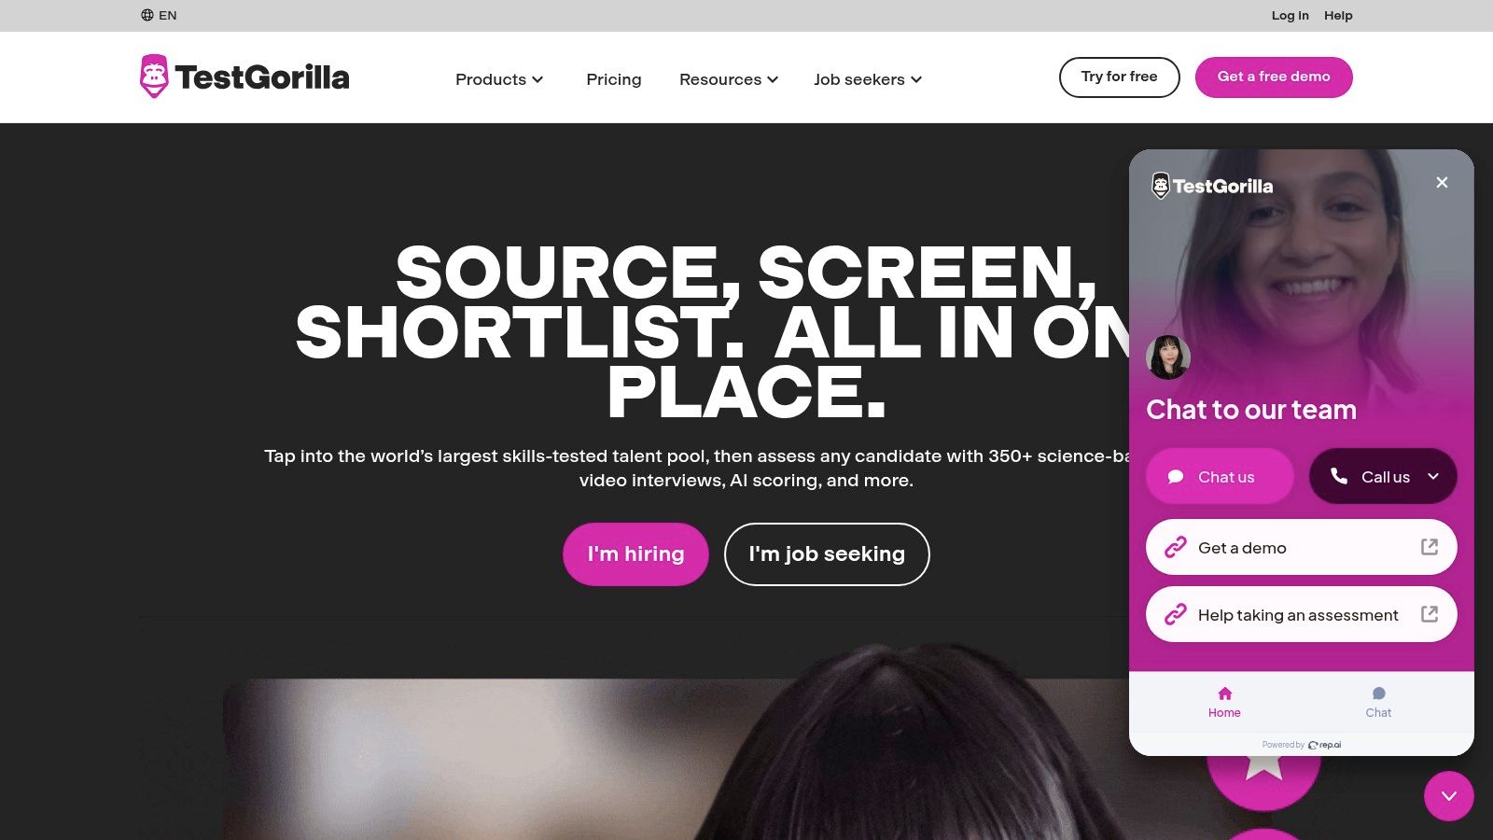
Task: Click the agent avatar in the chat widget
Action: (x=1168, y=357)
